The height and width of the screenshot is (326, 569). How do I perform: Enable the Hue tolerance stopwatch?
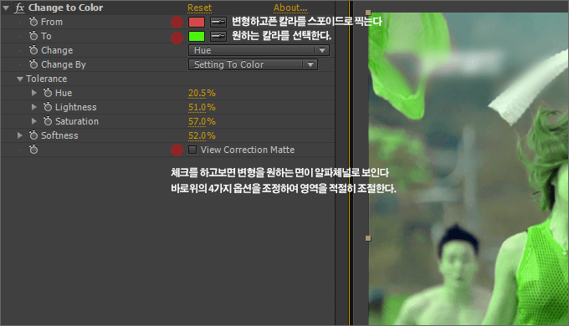(x=48, y=93)
